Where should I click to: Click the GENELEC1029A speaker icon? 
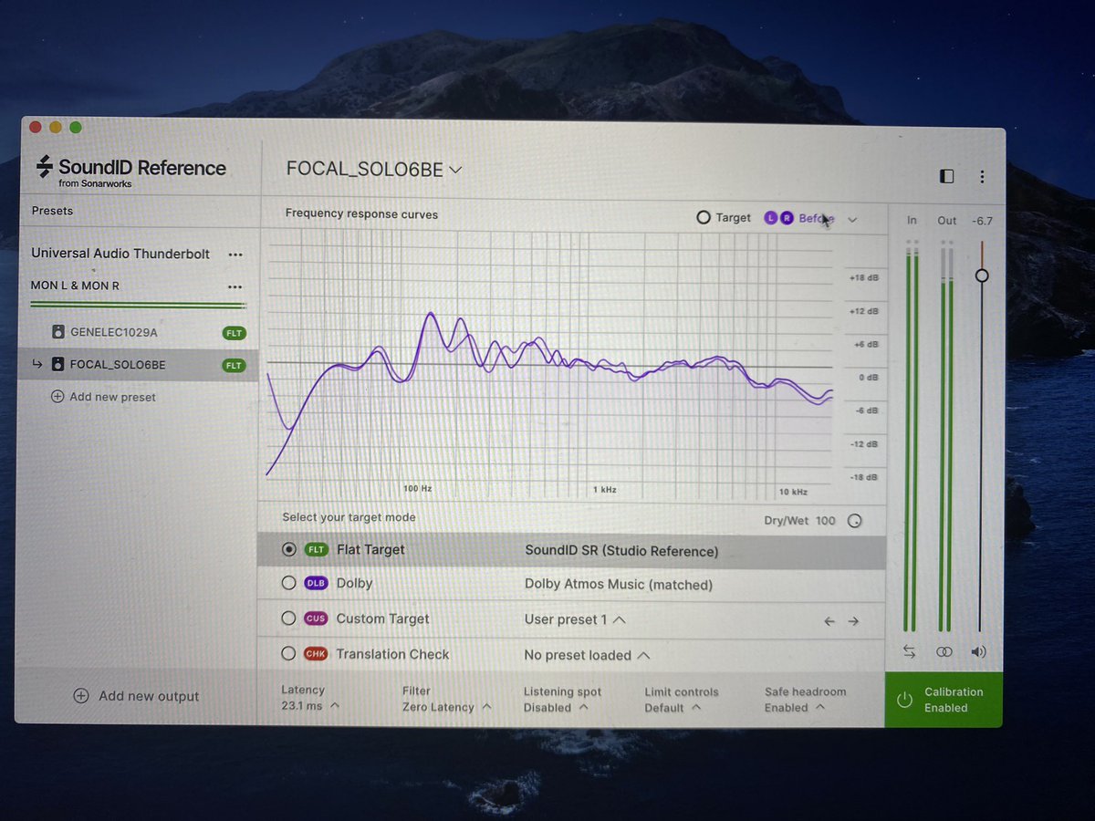pyautogui.click(x=57, y=333)
